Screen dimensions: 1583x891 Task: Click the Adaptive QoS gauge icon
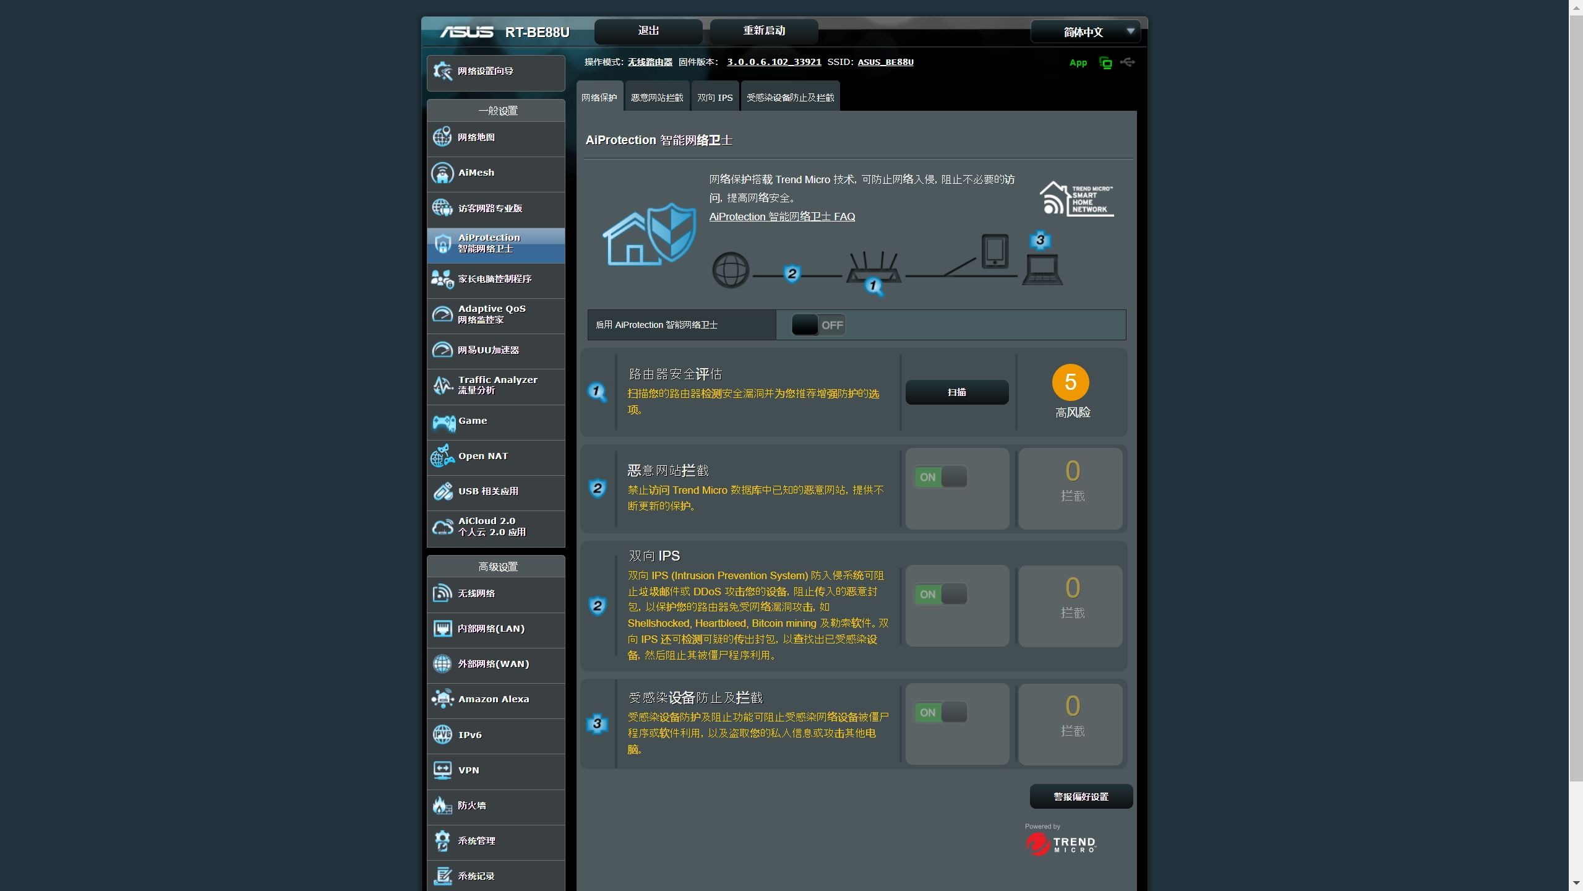442,314
